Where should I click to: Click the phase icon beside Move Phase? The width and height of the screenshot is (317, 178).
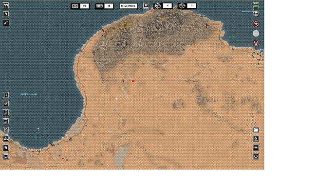click(x=146, y=6)
